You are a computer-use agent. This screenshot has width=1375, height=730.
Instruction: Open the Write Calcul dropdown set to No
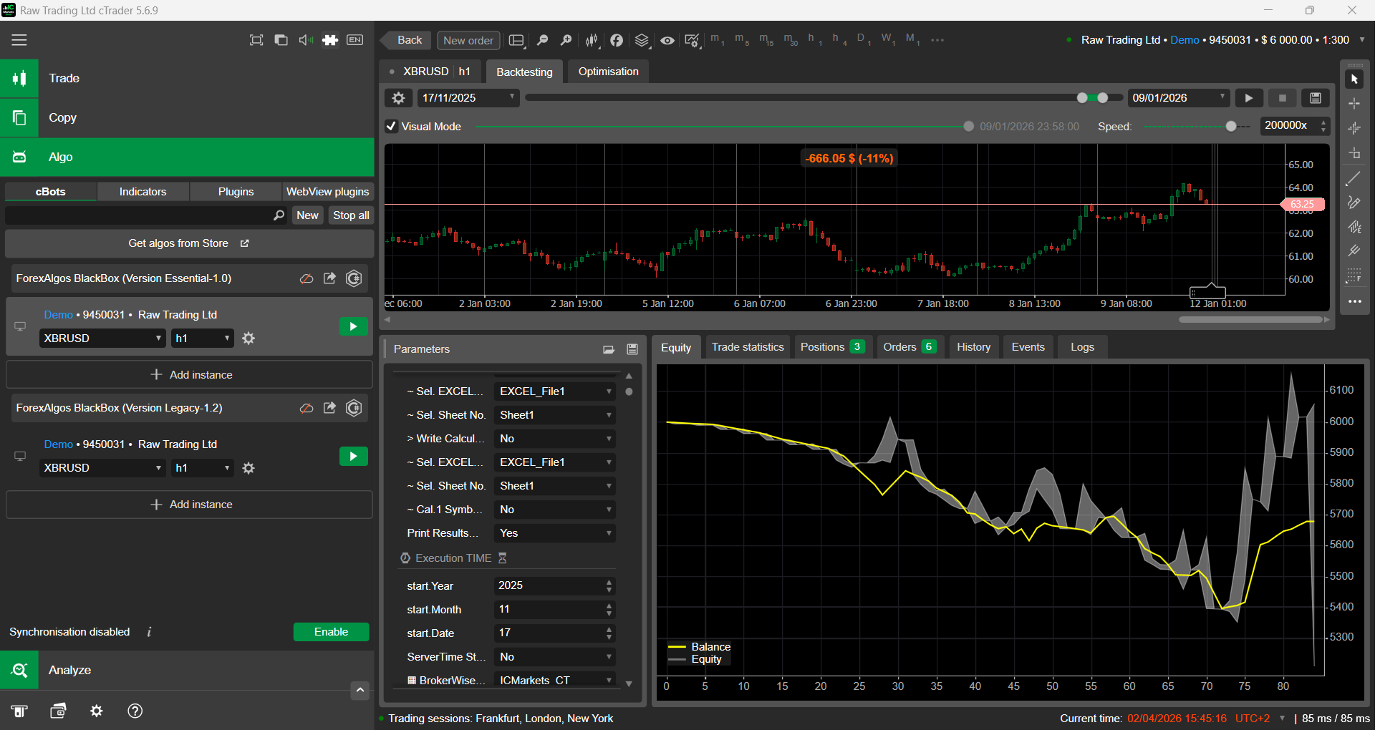[554, 439]
